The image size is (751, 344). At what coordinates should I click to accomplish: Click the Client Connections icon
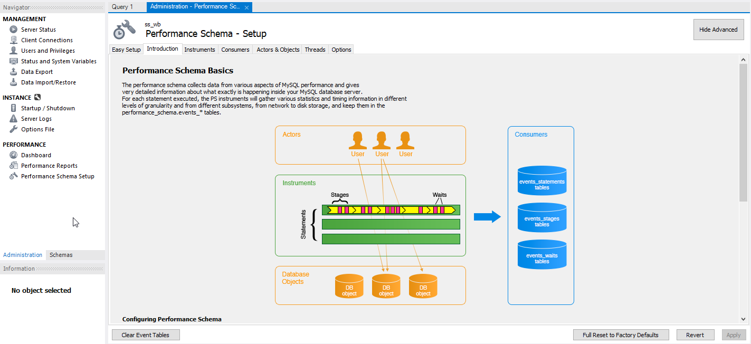tap(14, 40)
